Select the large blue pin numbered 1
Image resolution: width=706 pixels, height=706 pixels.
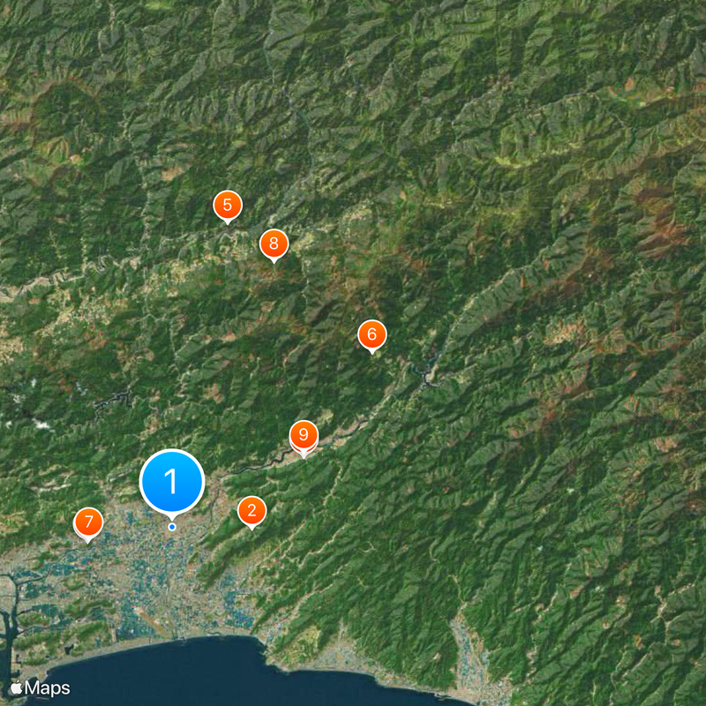(172, 481)
